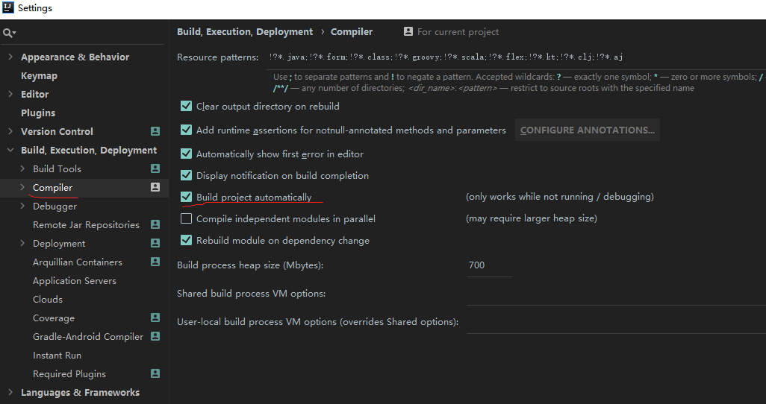Viewport: 766px width, 404px height.
Task: Select the Version Control tree label
Action: (x=57, y=131)
